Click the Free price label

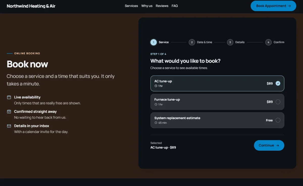click(269, 120)
